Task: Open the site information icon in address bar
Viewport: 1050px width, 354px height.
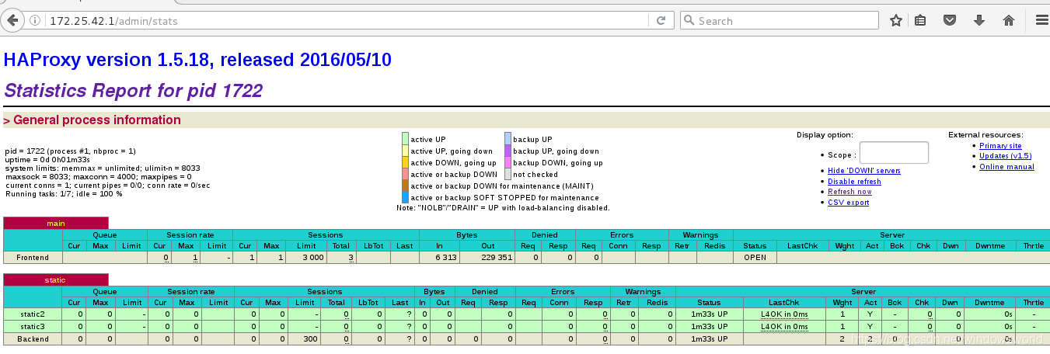Action: point(37,21)
